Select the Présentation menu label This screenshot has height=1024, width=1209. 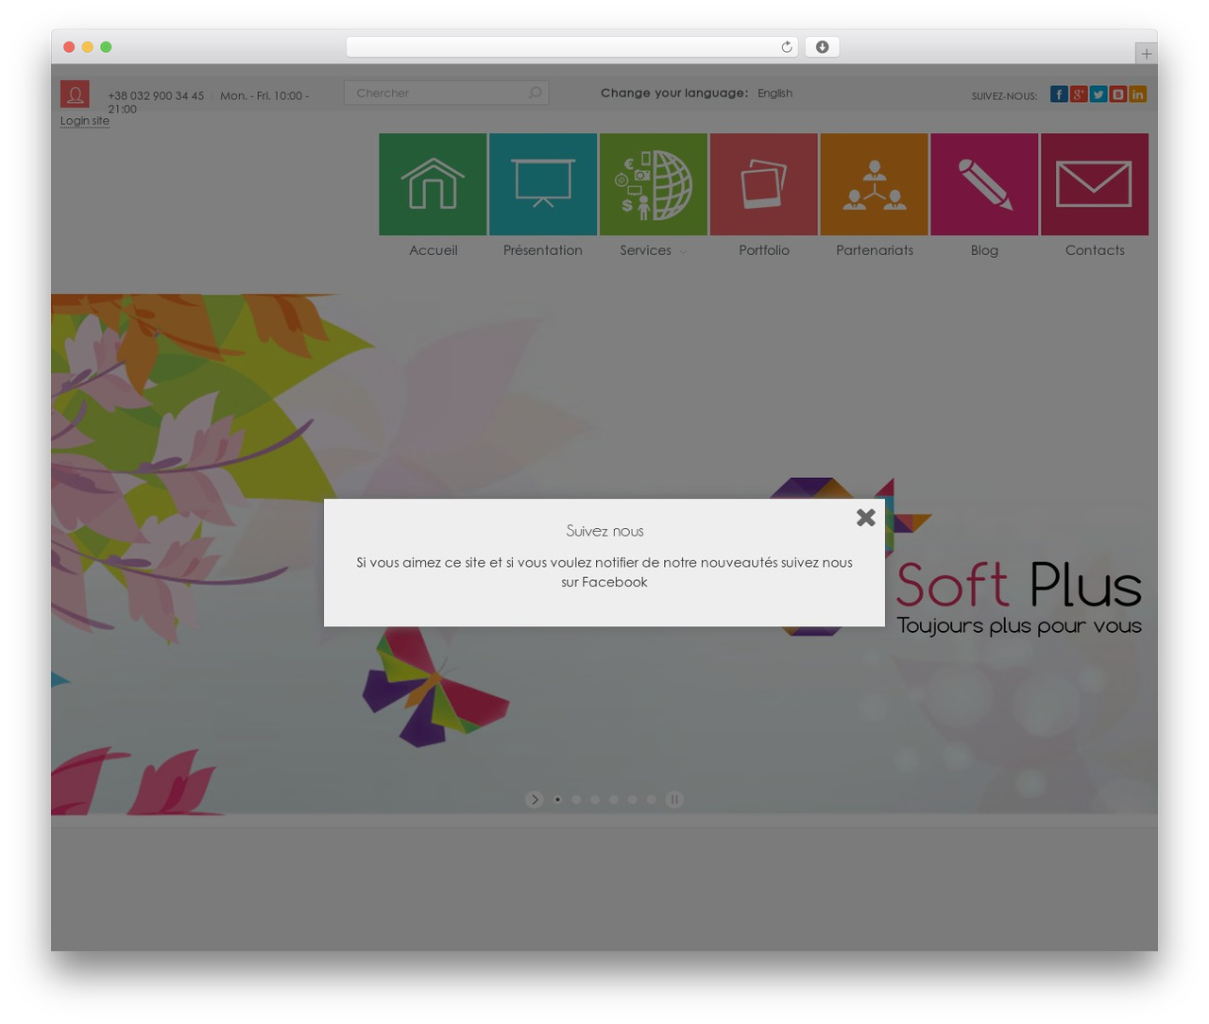(543, 250)
